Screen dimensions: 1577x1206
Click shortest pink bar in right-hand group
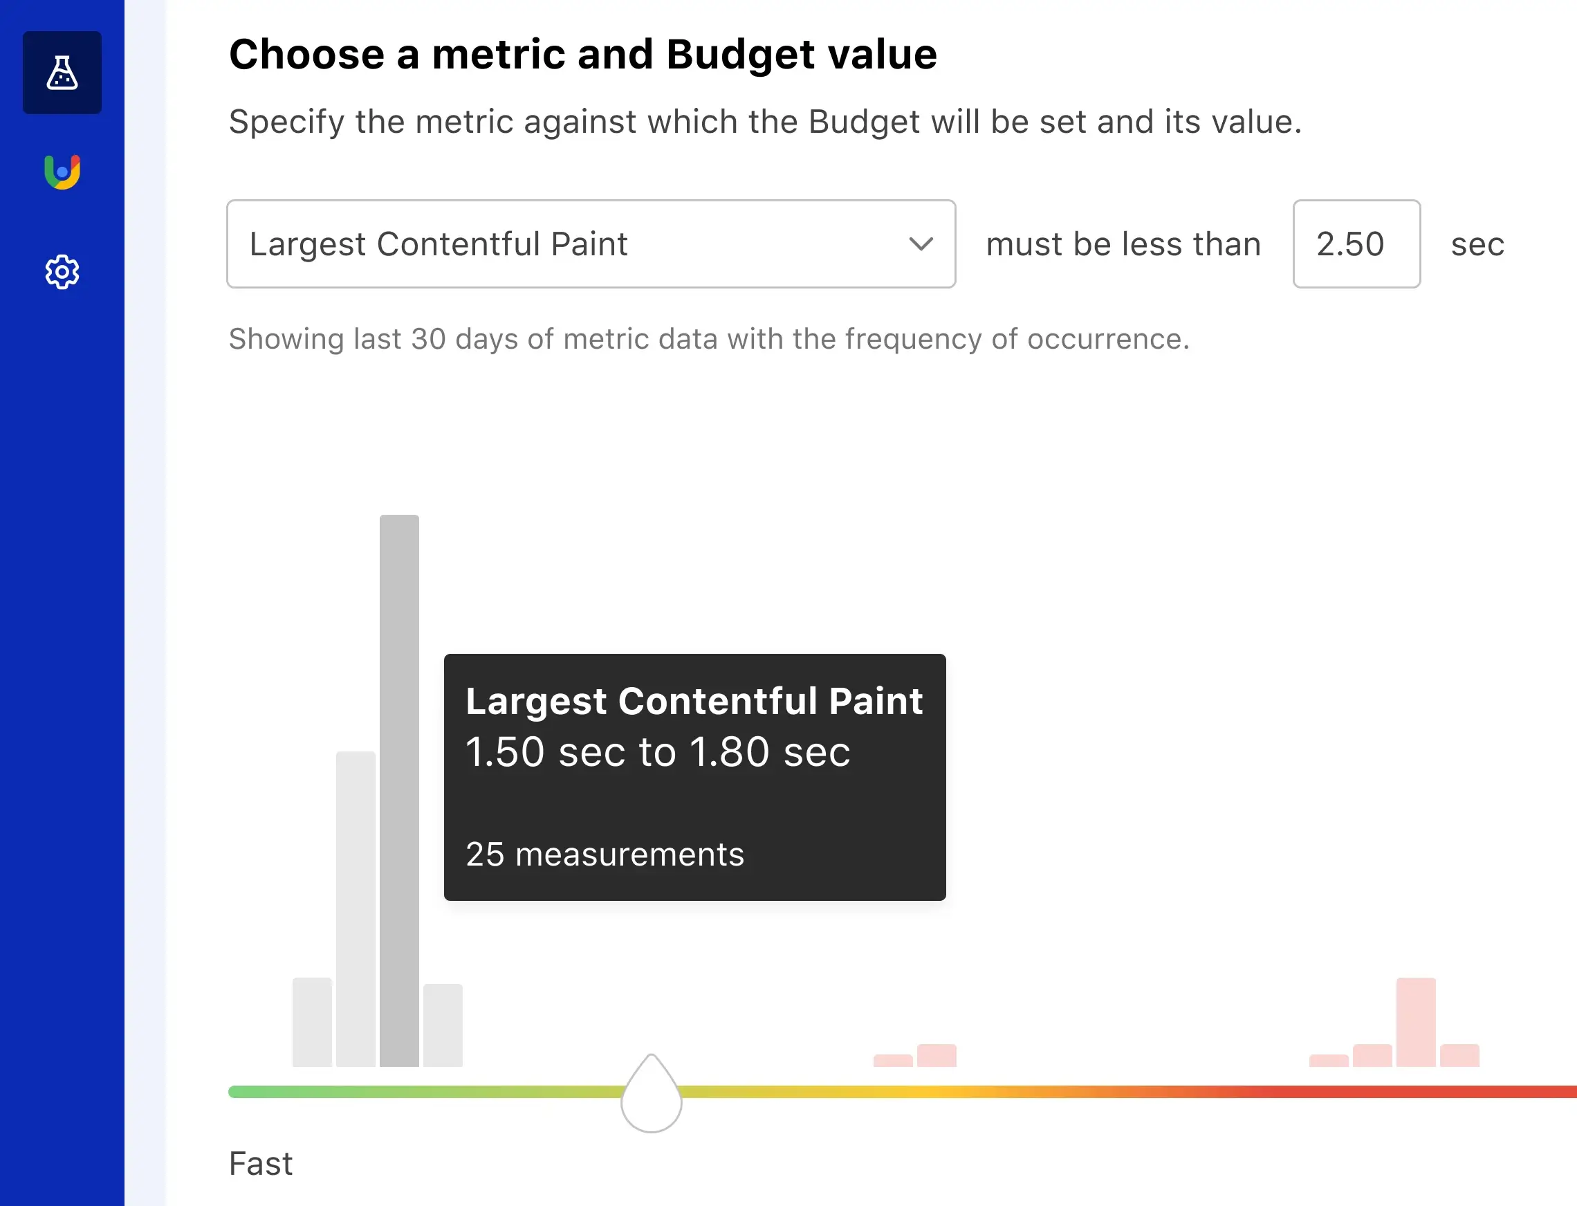click(1329, 1060)
